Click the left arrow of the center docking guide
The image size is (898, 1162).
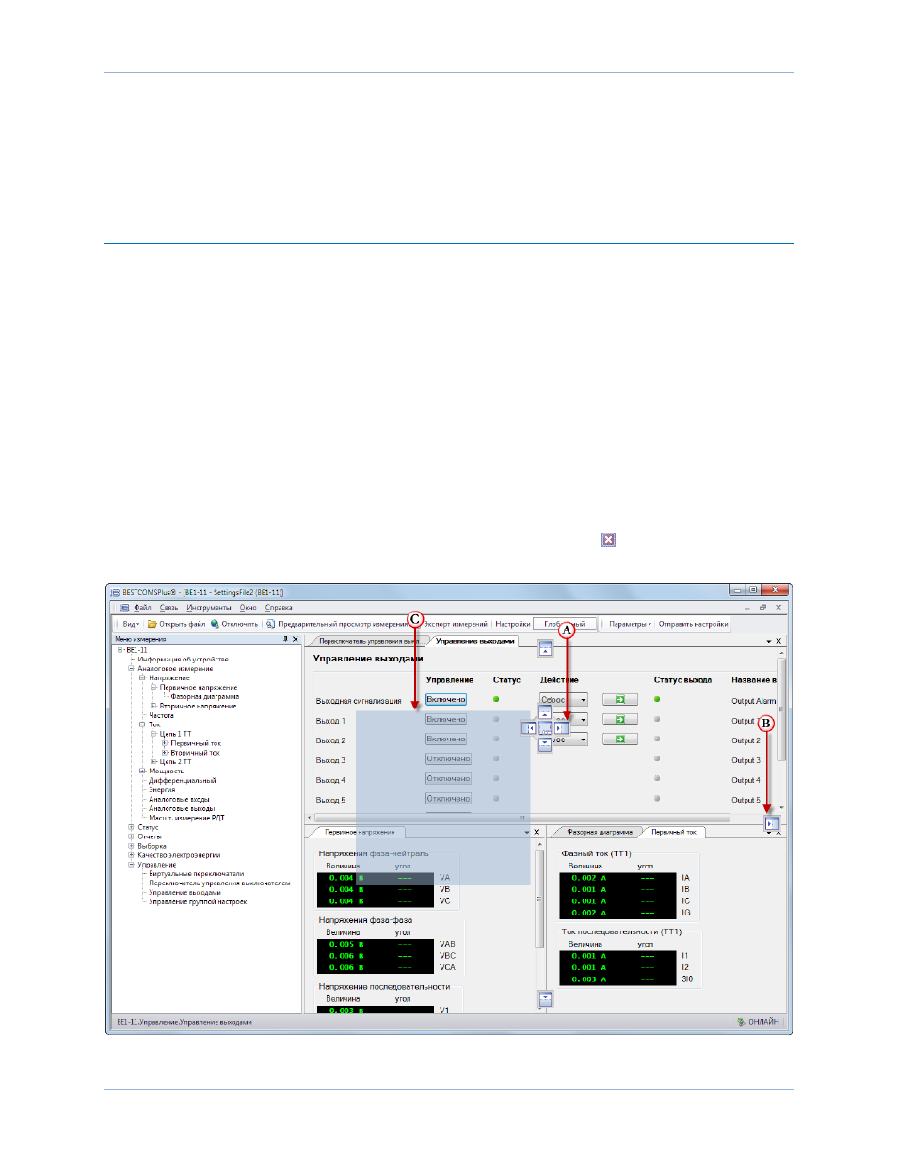(x=529, y=728)
